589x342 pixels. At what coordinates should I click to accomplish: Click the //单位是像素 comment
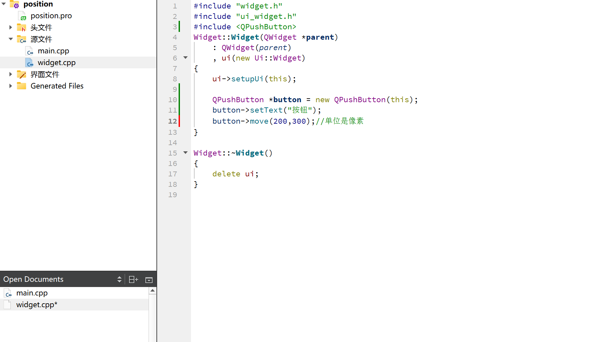(340, 121)
